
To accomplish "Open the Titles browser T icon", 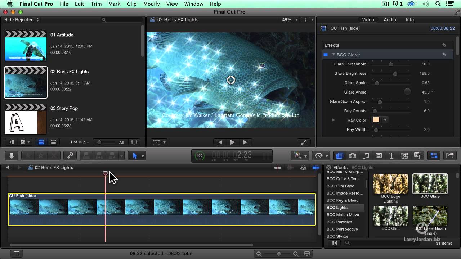I will click(391, 156).
